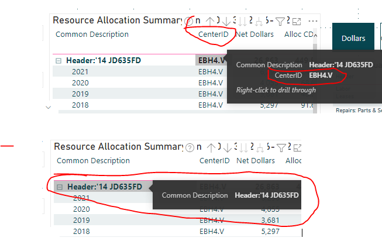Open More options ellipsis on Resource Allocation visual
382x248 pixels.
(313, 21)
